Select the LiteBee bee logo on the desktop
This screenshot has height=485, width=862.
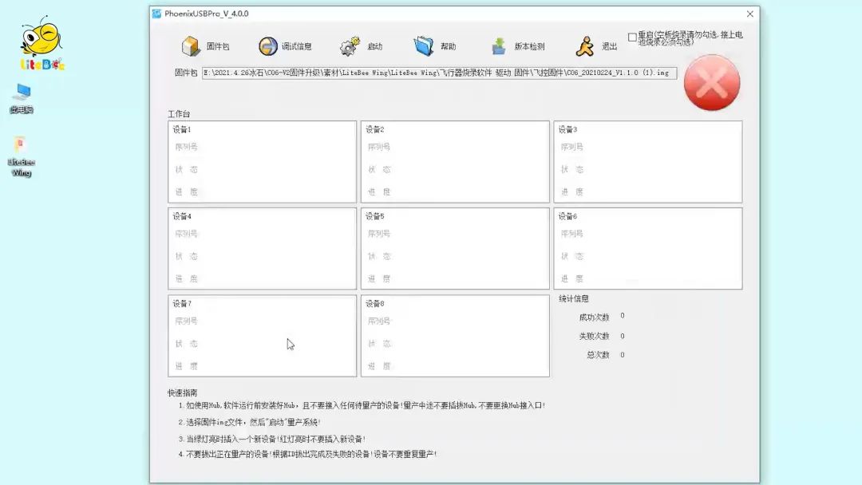click(42, 43)
